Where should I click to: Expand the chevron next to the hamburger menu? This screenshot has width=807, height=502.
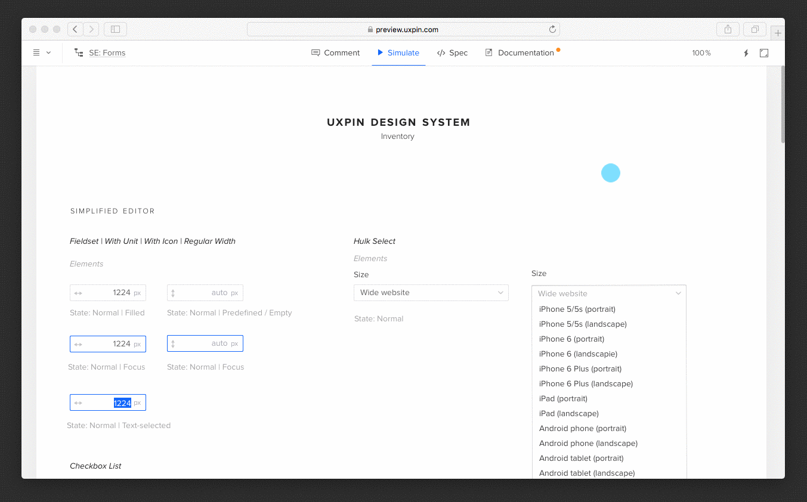(x=49, y=52)
